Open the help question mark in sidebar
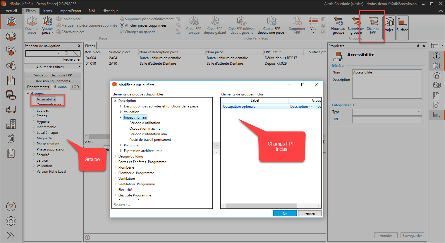This screenshot has width=445, height=243. (x=11, y=207)
